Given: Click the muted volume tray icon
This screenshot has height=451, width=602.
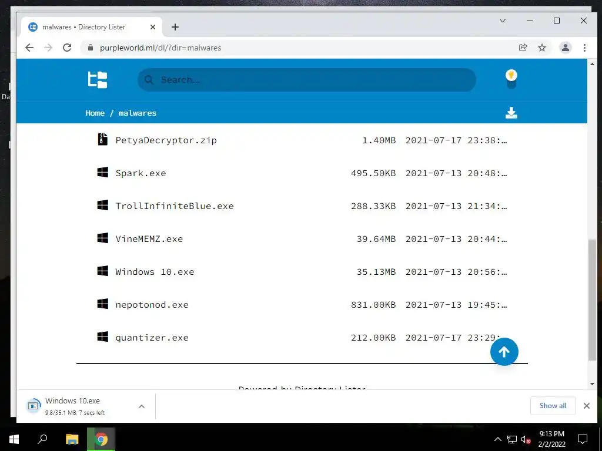Looking at the screenshot, I should (x=526, y=439).
